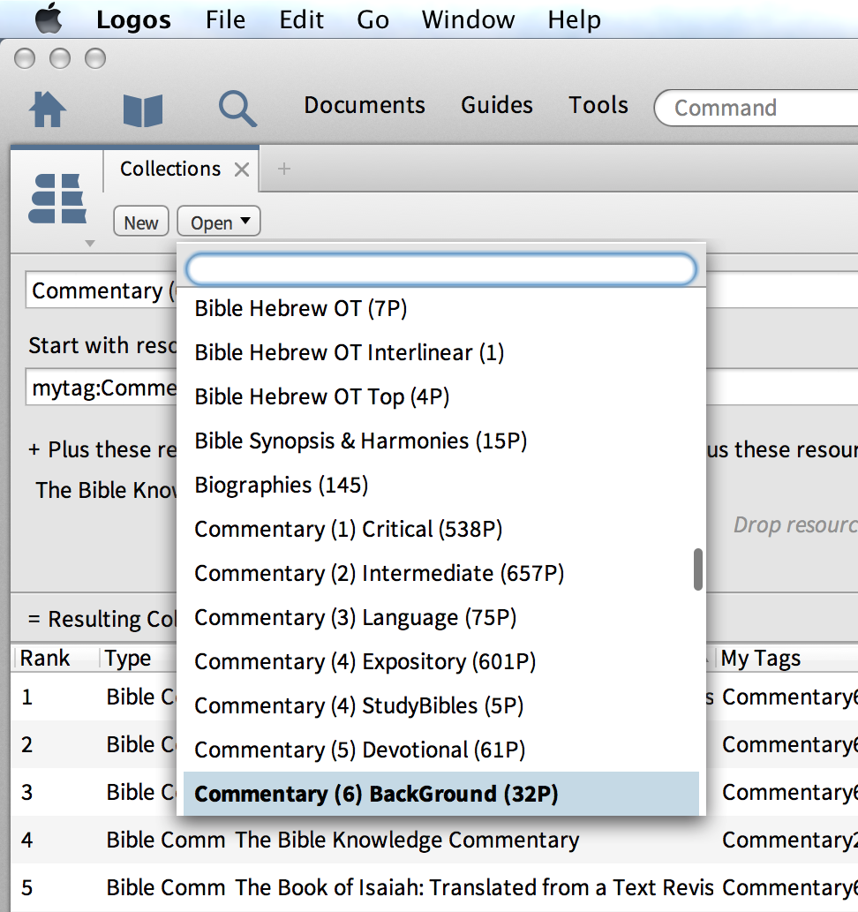Viewport: 858px width, 912px height.
Task: Select The Book of Isaiah result row
Action: click(434, 887)
